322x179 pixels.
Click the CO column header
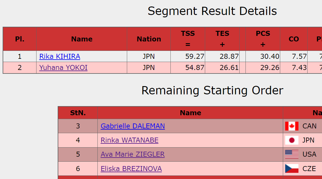click(294, 39)
